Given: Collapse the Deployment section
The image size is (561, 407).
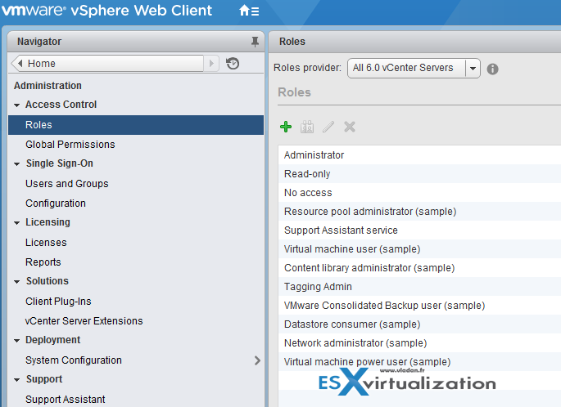Looking at the screenshot, I should (17, 341).
